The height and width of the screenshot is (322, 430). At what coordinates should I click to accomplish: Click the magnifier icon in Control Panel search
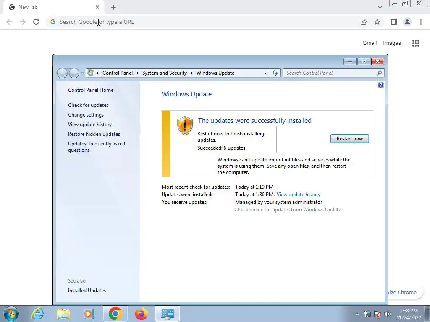point(379,73)
